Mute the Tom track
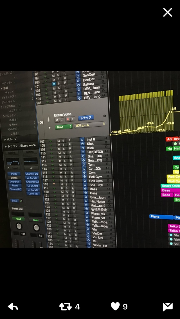Viewport: 180px width, 319px height. click(60, 165)
